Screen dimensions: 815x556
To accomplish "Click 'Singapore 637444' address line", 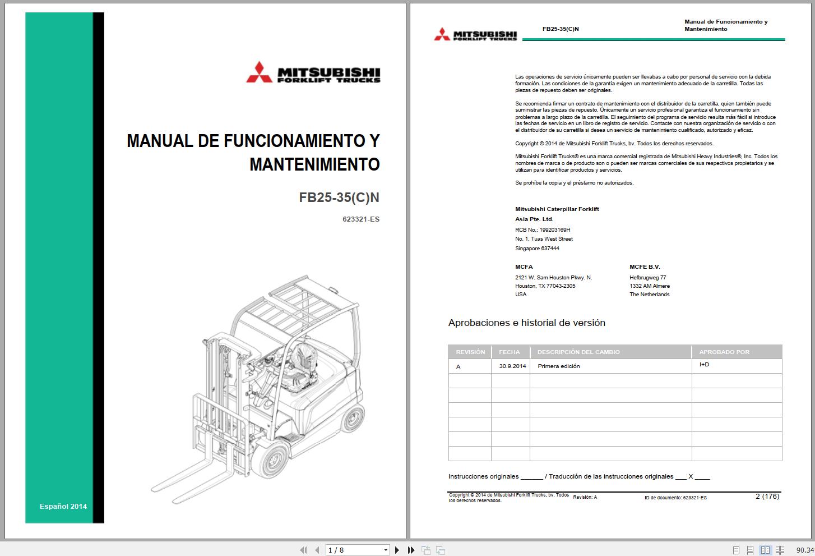I will [x=537, y=248].
